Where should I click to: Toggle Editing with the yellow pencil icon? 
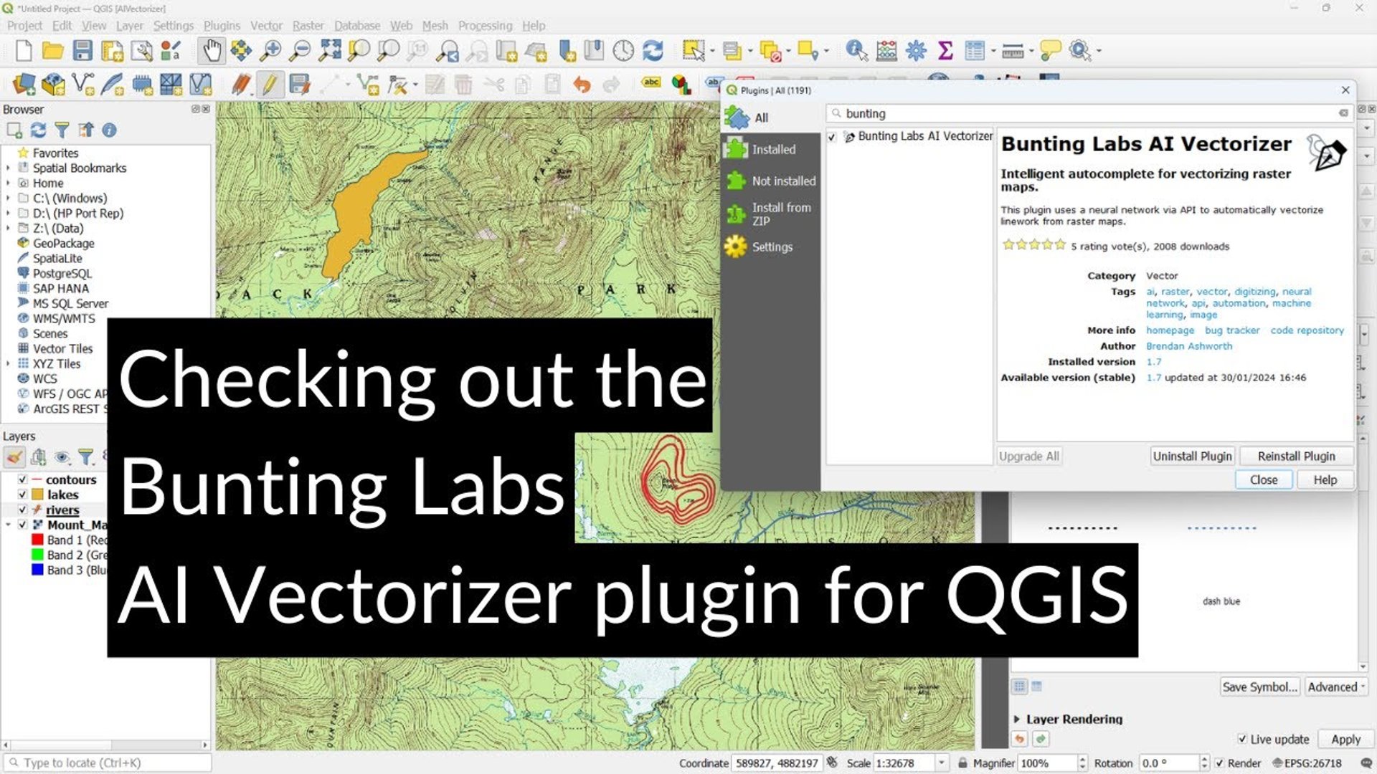pyautogui.click(x=269, y=85)
